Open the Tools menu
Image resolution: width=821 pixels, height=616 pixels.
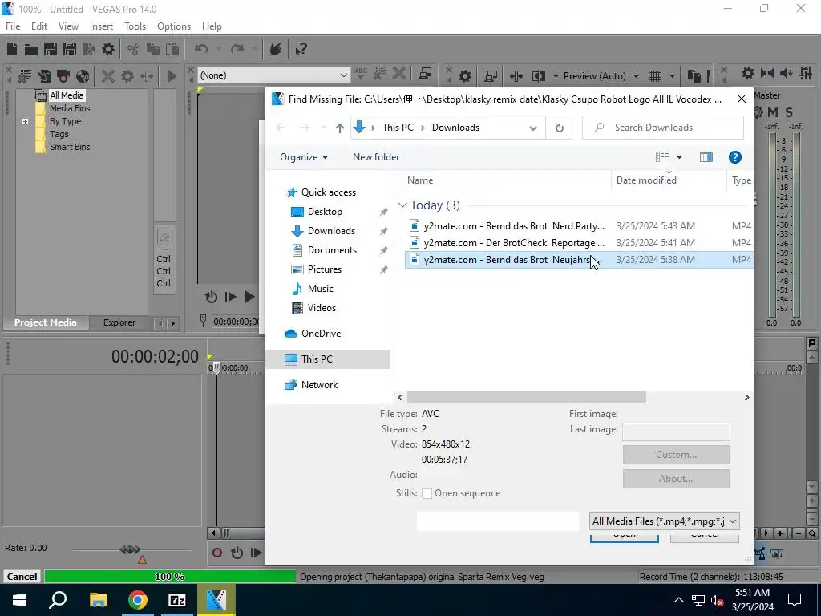[x=135, y=26]
